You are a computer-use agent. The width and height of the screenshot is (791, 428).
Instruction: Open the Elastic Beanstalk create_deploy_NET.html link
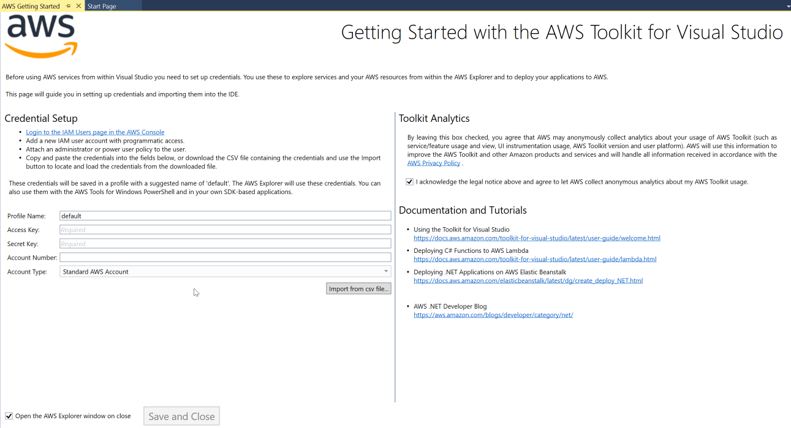(x=528, y=280)
